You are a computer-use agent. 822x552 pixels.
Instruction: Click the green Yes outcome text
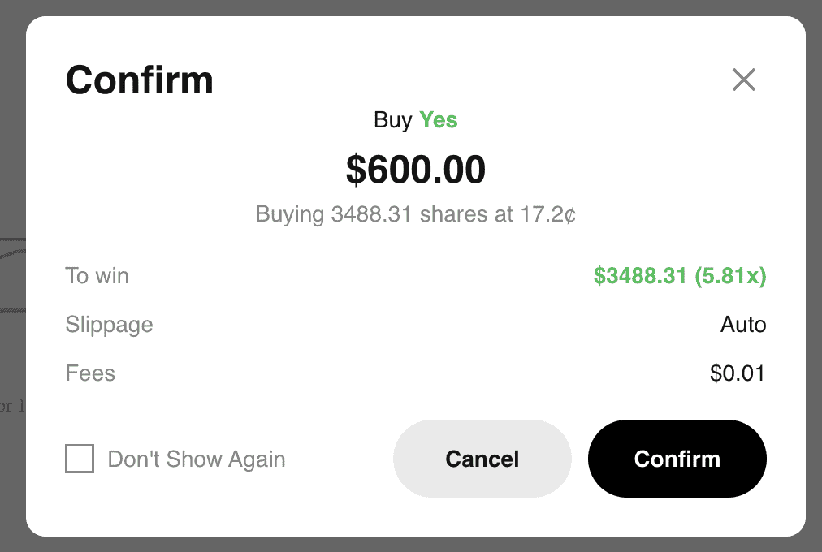[x=439, y=120]
